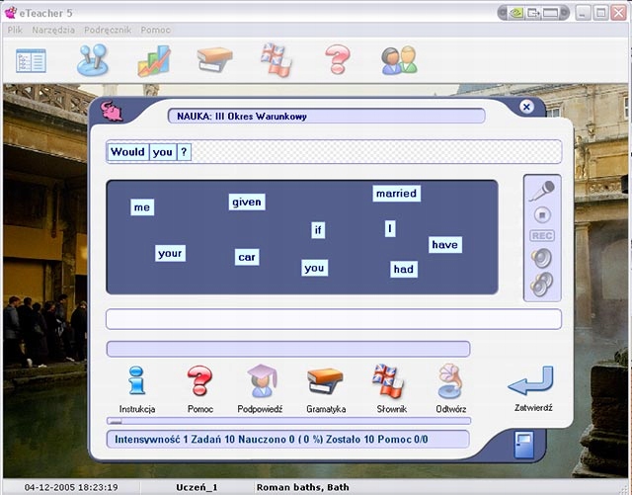Open the statistics chart toolbar icon
This screenshot has width=632, height=495.
pos(153,60)
